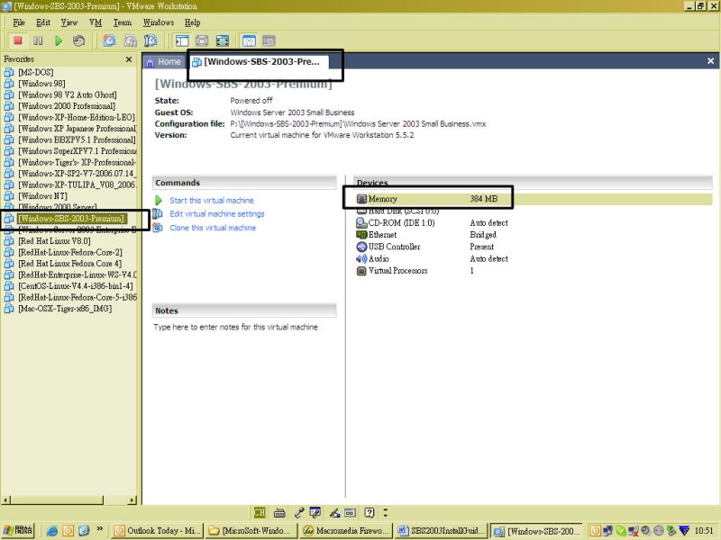
Task: Open the View menu
Action: 69,22
